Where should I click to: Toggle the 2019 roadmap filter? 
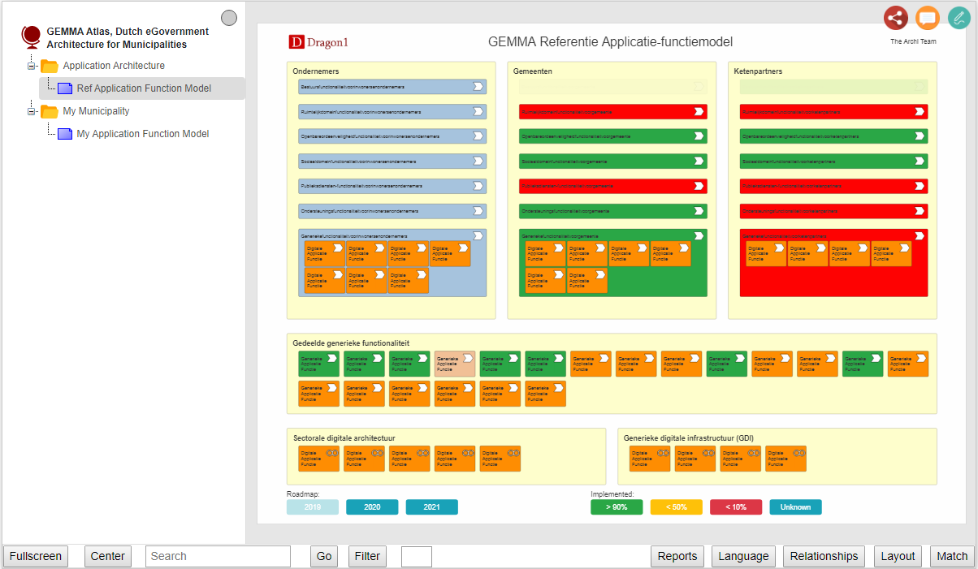313,507
